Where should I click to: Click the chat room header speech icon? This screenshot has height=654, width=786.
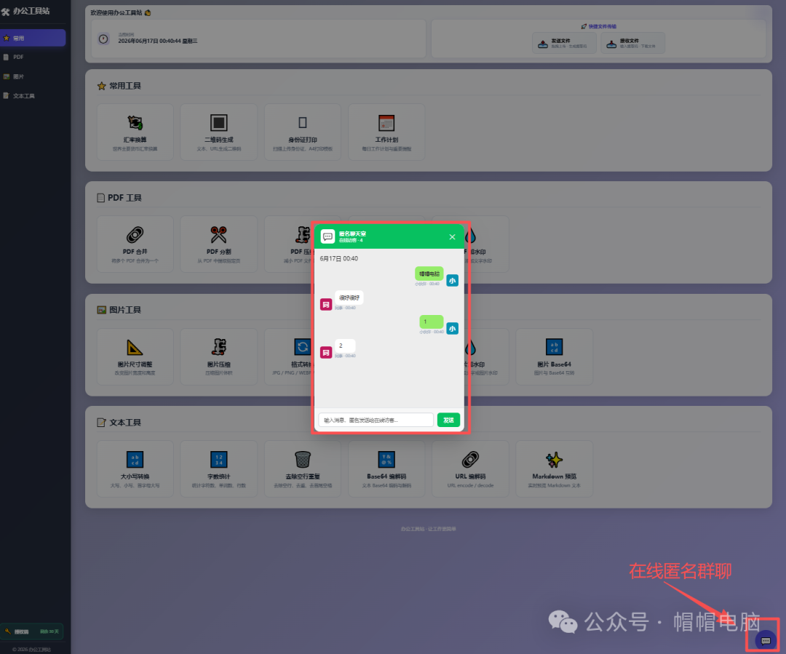[x=327, y=236]
